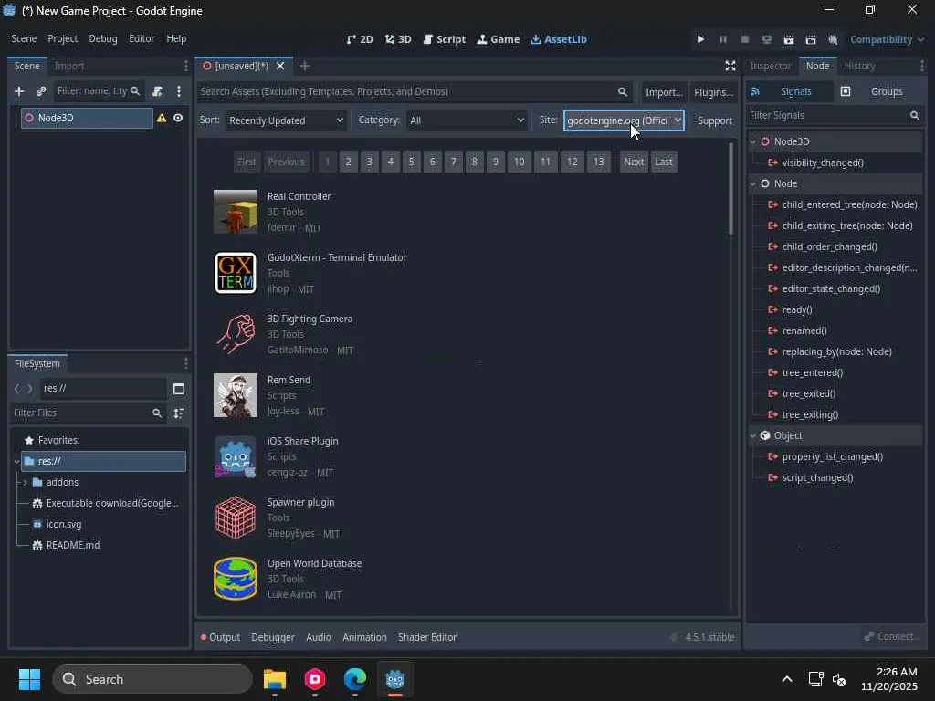Go to the Next asset page
The image size is (935, 701).
pos(634,162)
